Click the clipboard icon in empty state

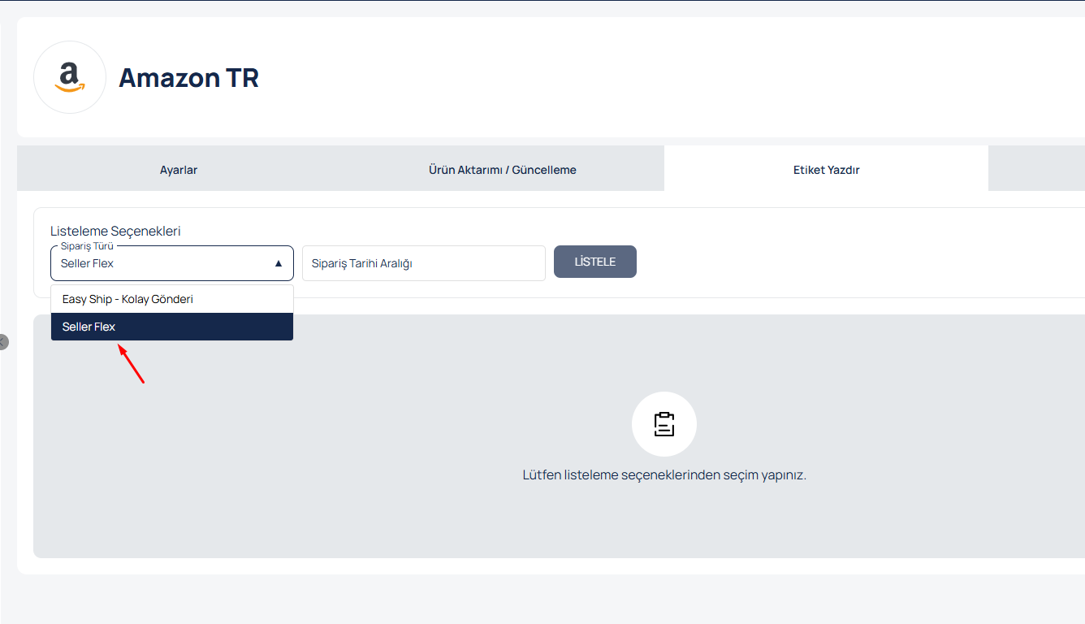pyautogui.click(x=664, y=424)
